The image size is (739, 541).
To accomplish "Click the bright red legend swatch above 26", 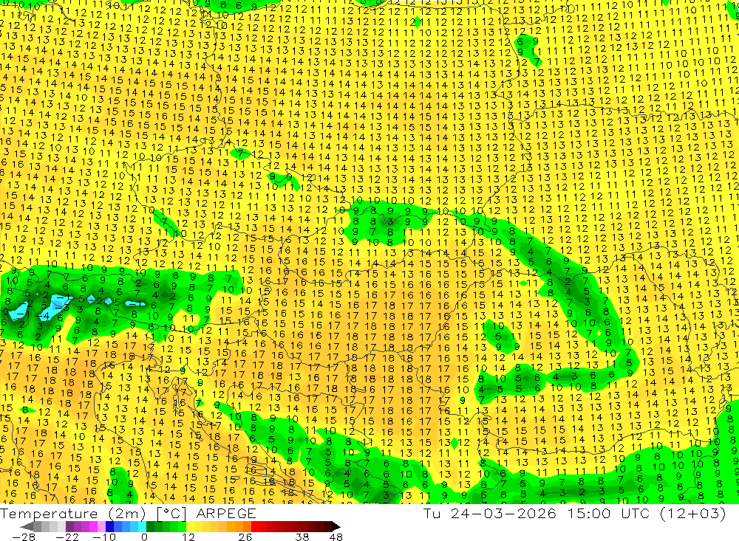I will (255, 526).
